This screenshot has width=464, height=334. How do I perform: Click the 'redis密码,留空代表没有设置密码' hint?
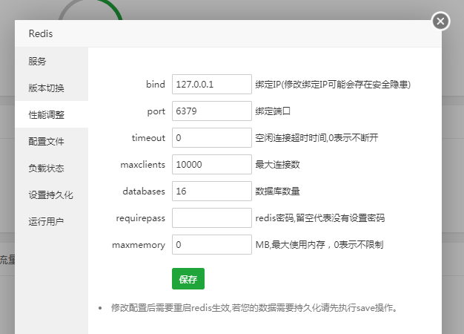point(320,218)
